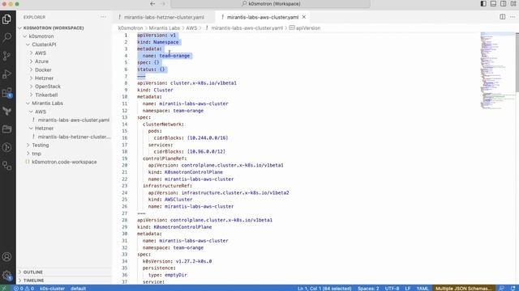Open the Accounts menu icon
Screen dimensions: 519x291
(x=6, y=257)
